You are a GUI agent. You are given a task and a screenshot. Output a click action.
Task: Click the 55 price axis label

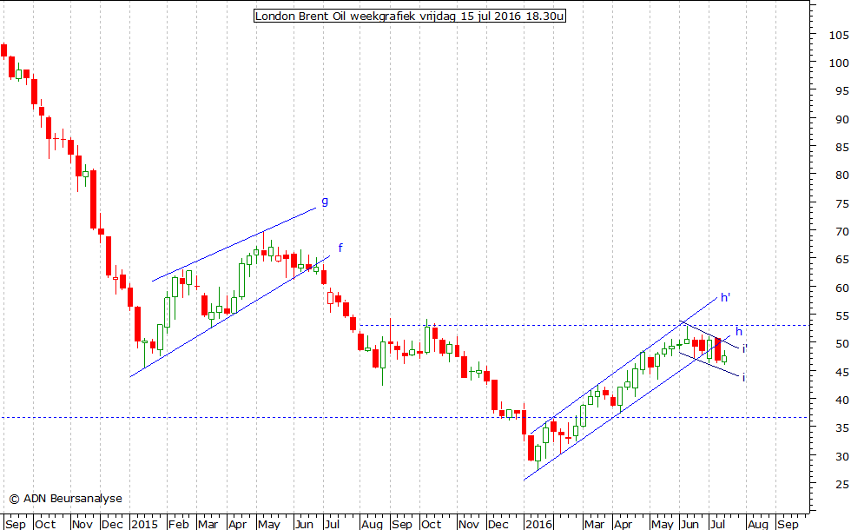(x=841, y=316)
